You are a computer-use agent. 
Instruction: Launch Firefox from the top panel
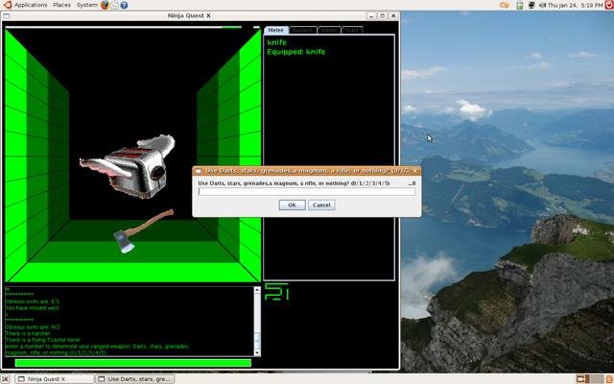(x=105, y=5)
